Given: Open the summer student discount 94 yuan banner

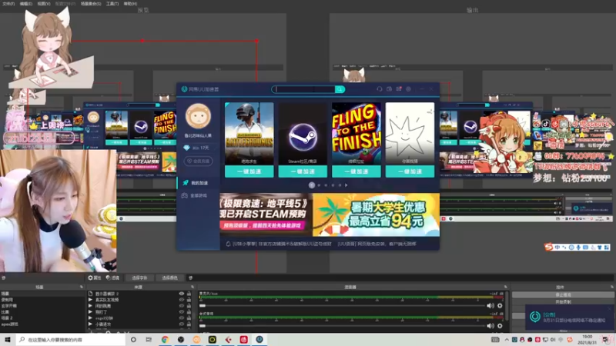Looking at the screenshot, I should [376, 215].
